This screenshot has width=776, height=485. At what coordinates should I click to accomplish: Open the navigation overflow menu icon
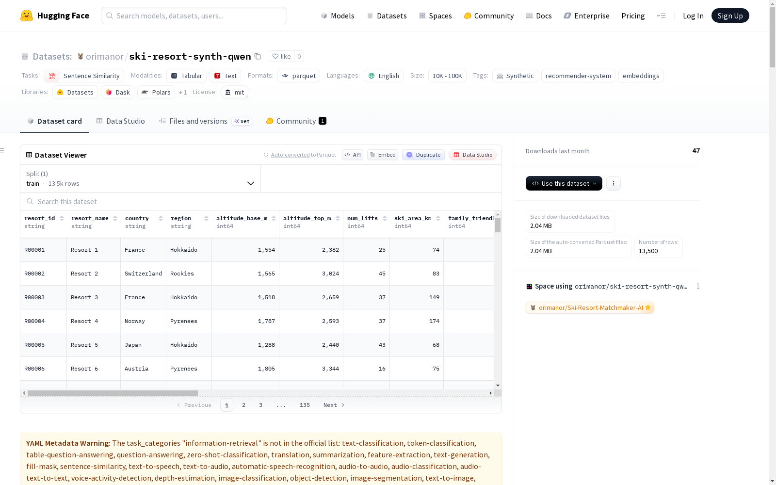pos(661,16)
